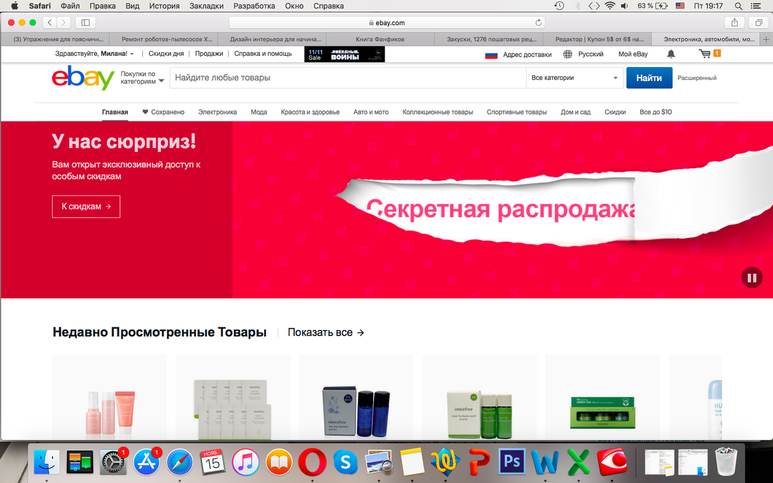
Task: Open the 'Разработка' menu
Action: click(x=254, y=6)
